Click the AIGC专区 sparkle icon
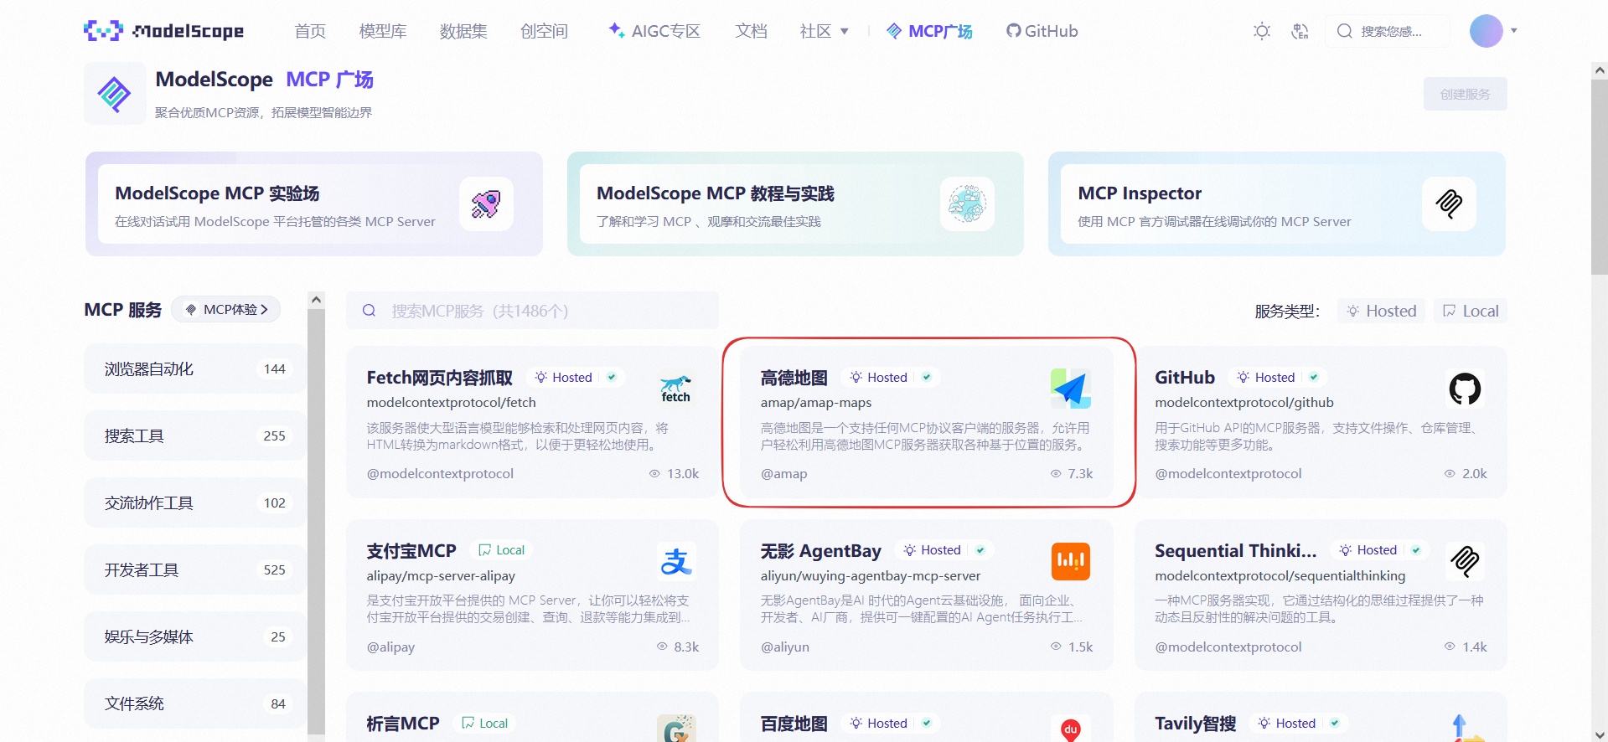 (617, 30)
